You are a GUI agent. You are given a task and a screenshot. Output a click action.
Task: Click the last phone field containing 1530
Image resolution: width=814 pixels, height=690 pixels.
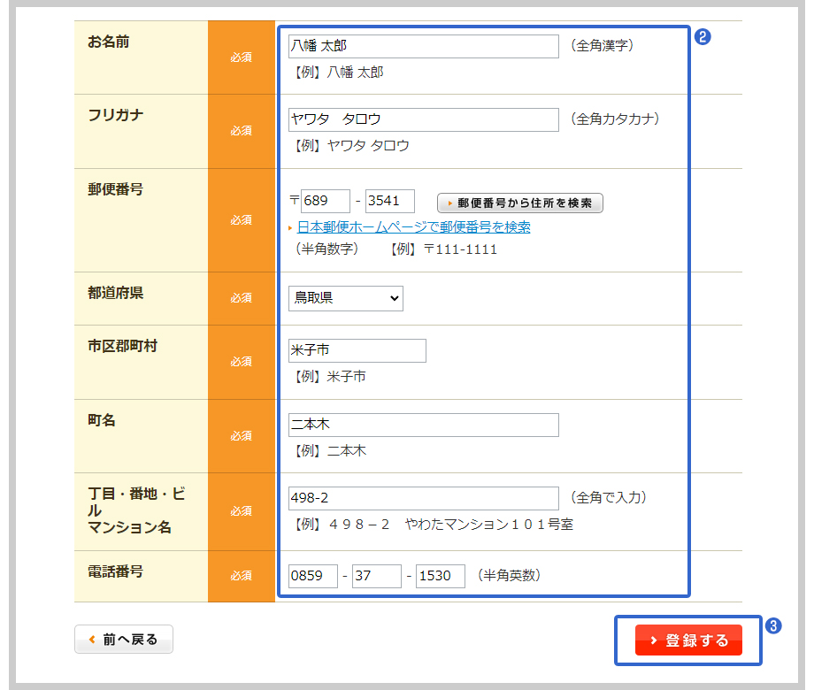440,576
